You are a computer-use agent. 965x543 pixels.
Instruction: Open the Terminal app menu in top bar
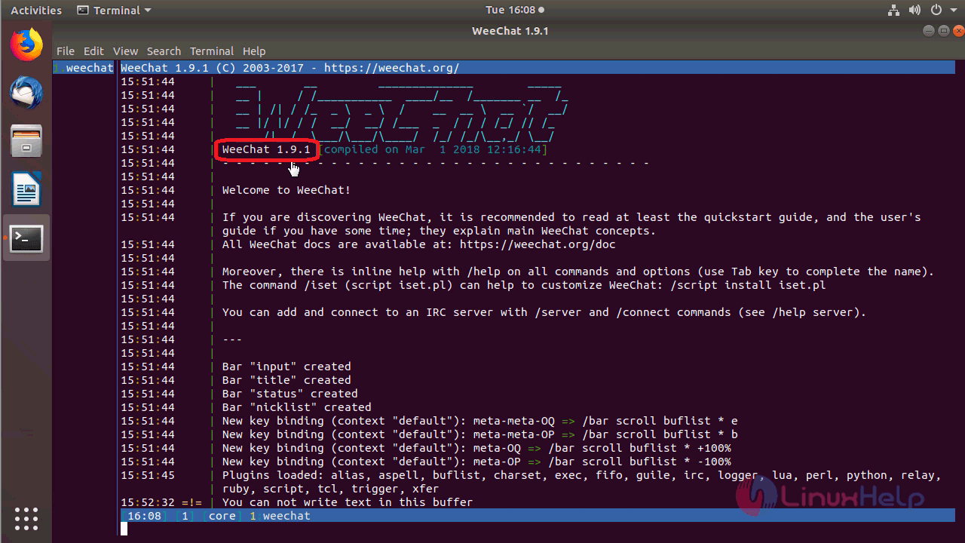(114, 10)
